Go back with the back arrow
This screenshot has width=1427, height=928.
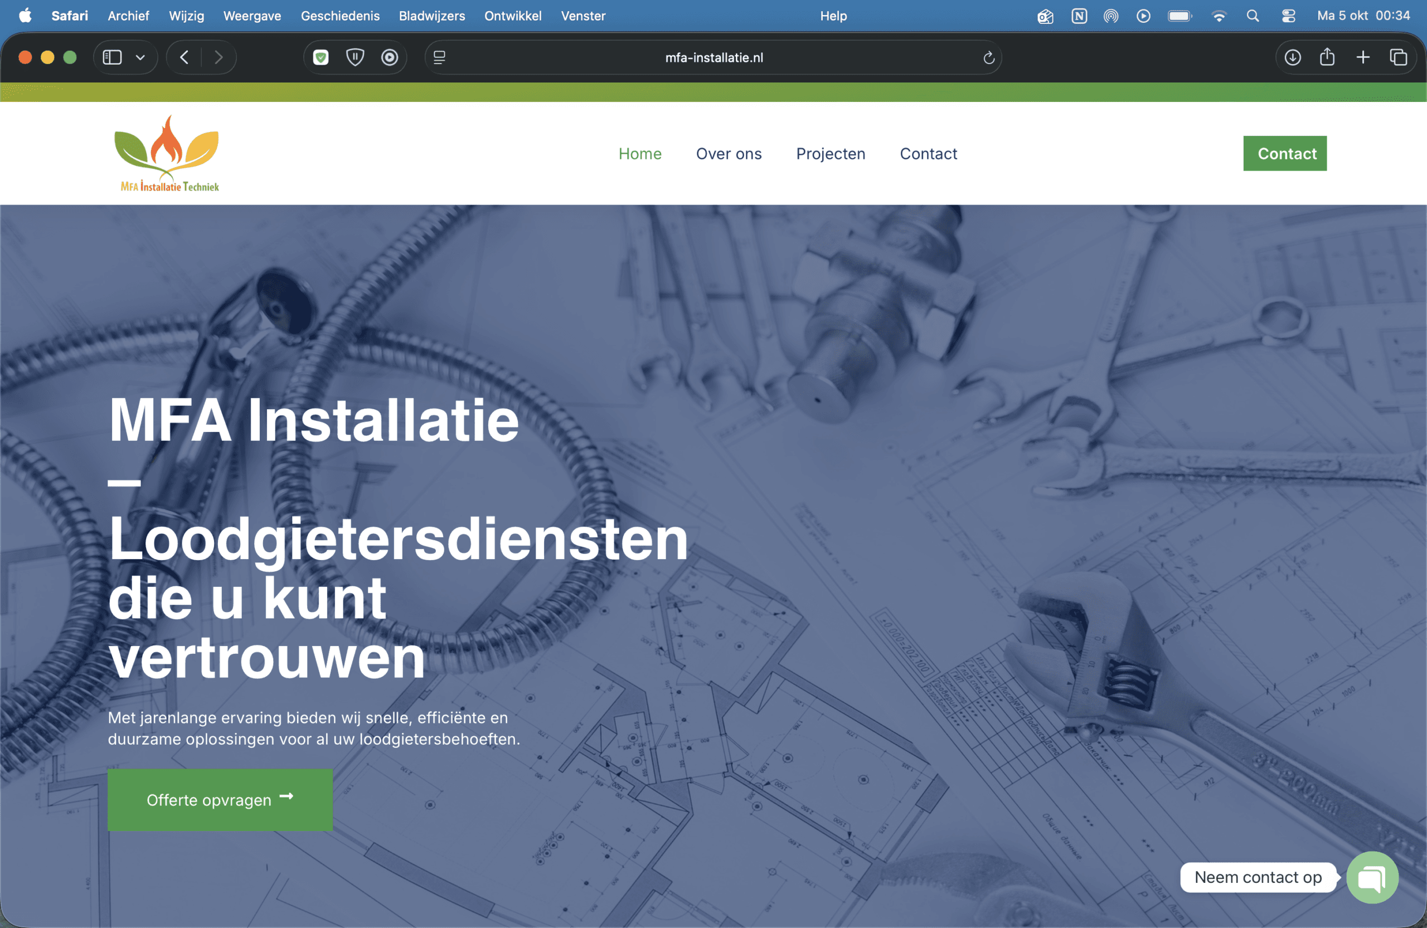184,57
